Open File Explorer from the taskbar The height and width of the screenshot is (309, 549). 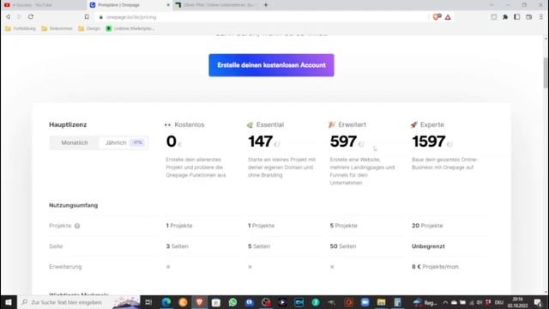(381, 302)
